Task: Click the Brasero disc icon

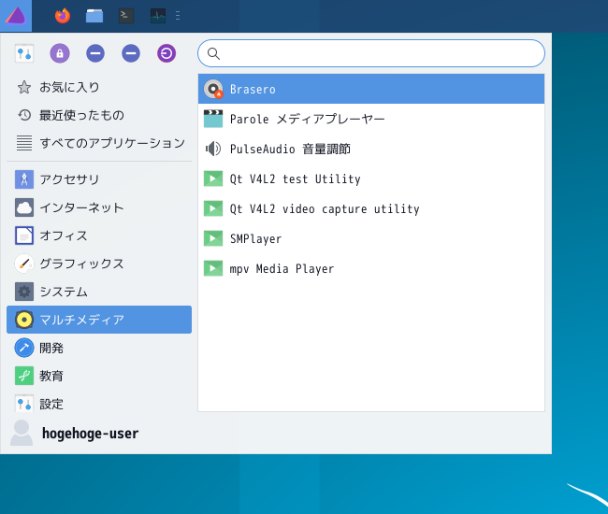Action: [x=213, y=89]
